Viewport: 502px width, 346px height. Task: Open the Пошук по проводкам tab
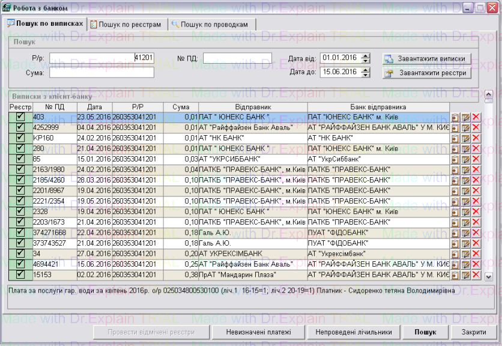click(213, 24)
